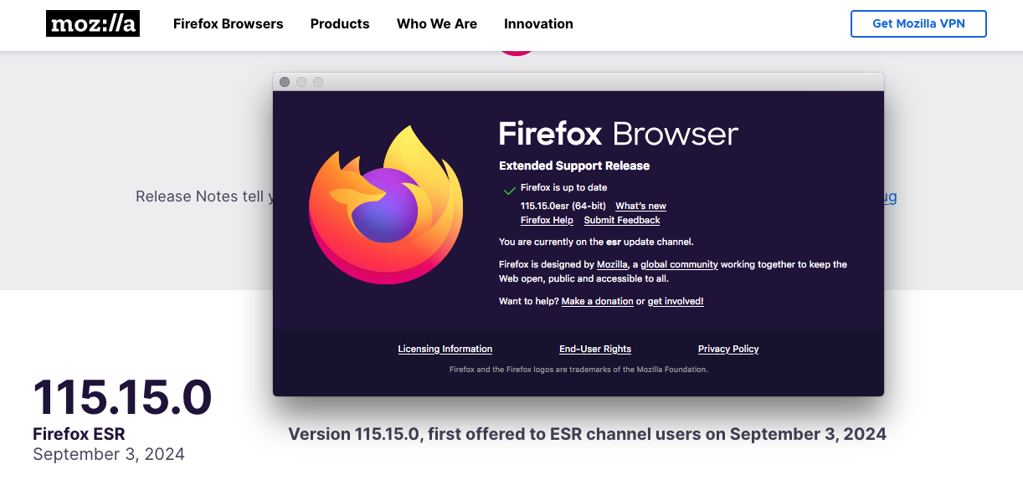Click the 'Firefox is up to date' status text
The width and height of the screenshot is (1023, 495).
tap(563, 187)
